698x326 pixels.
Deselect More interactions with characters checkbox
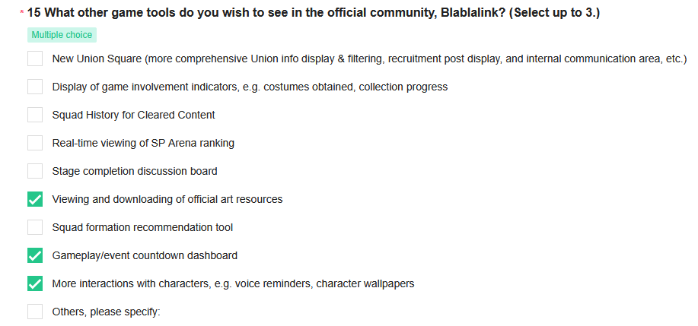35,283
